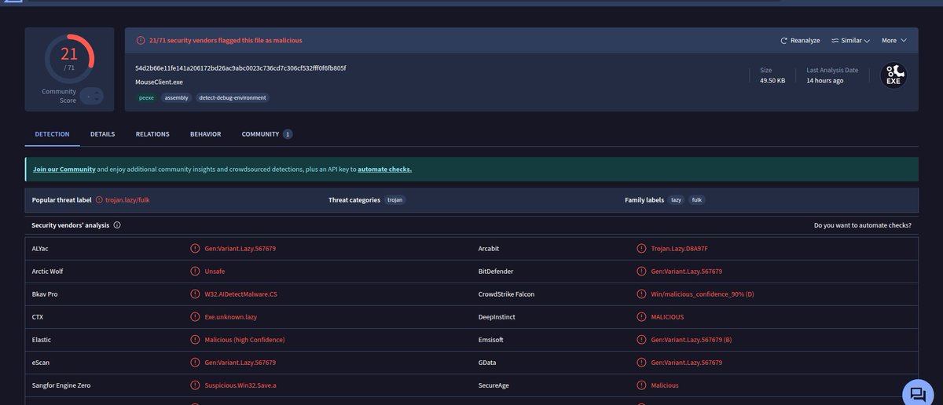The image size is (943, 405).
Task: Click the Community Score vote control
Action: 91,96
